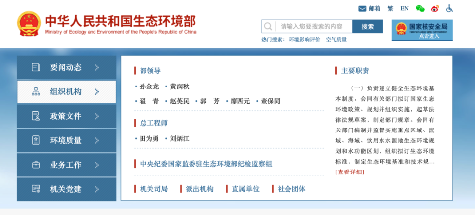Click the 业务工作 briefcase icon

pyautogui.click(x=36, y=165)
